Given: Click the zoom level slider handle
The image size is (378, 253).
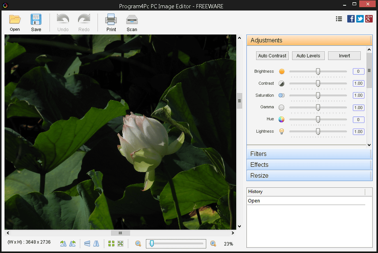Looking at the screenshot, I should click(152, 244).
